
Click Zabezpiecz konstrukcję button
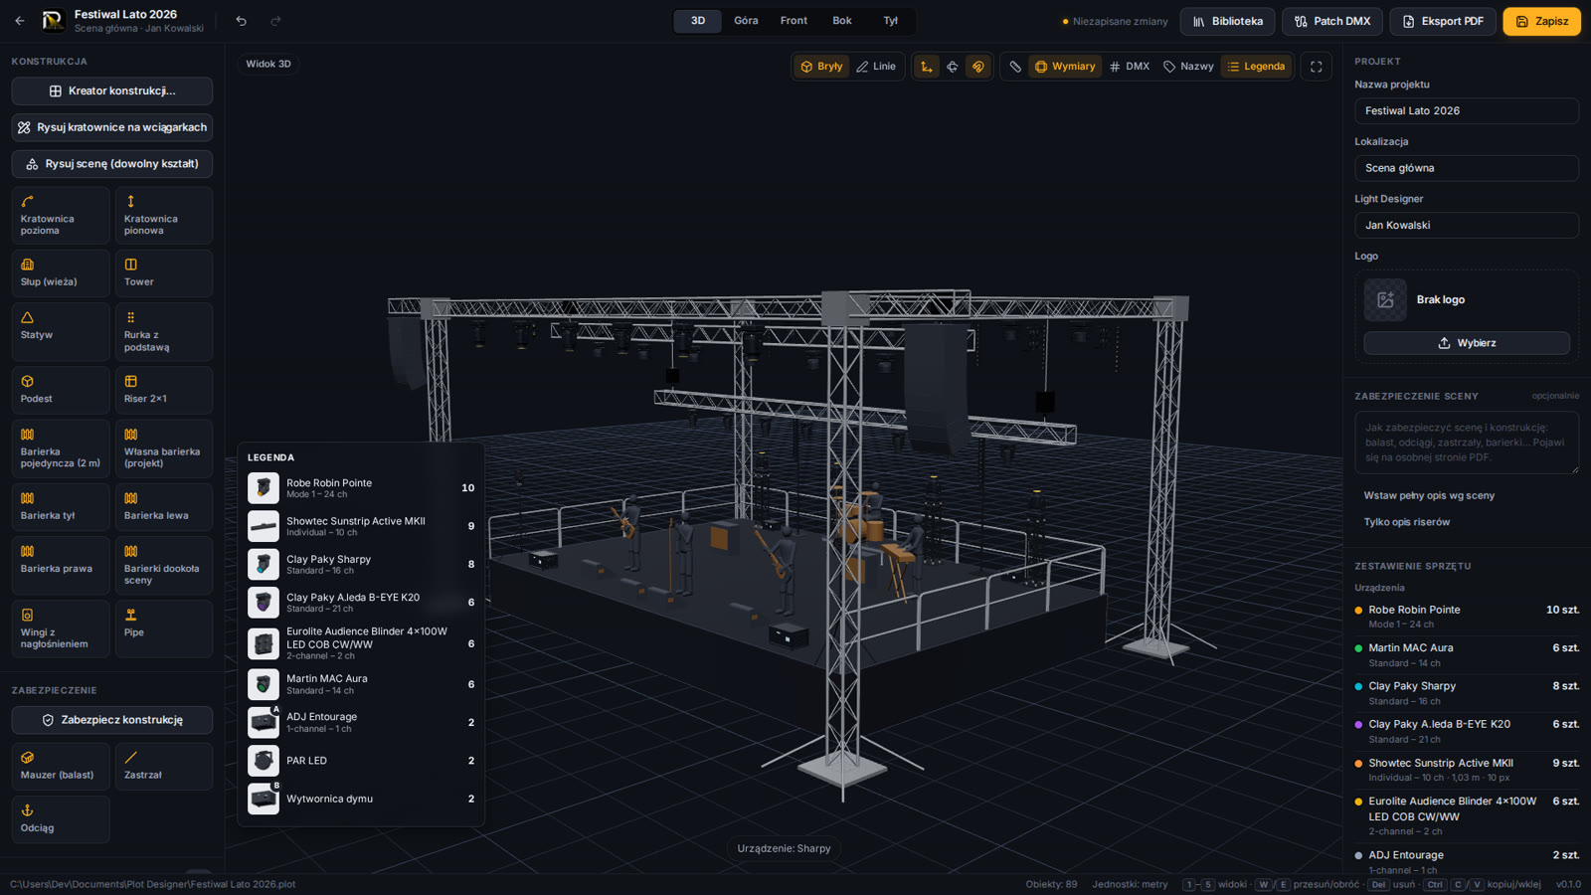pos(112,720)
